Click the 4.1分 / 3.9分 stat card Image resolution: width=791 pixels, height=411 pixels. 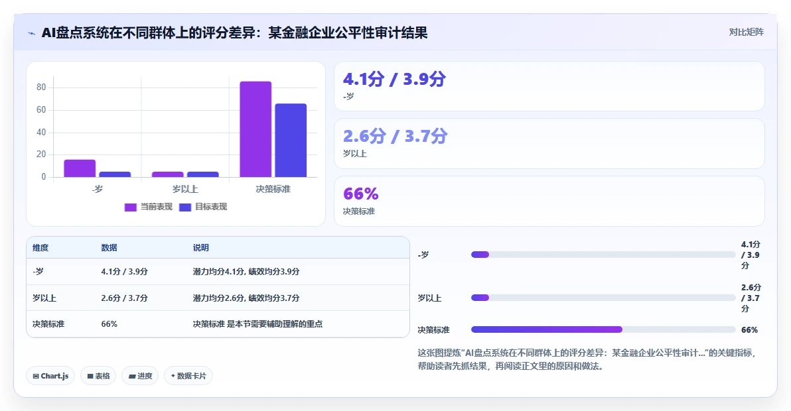coord(549,86)
